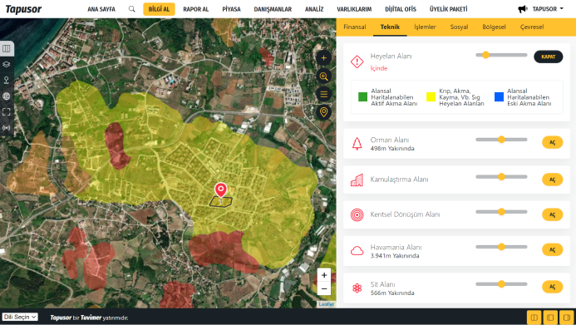The height and width of the screenshot is (325, 576).
Task: Turn off Heyelan Alanı with KAPAT
Action: point(548,57)
